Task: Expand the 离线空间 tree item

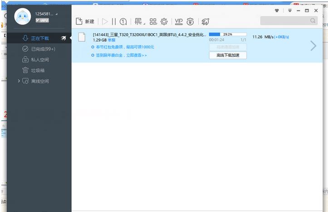Action: tap(19, 81)
